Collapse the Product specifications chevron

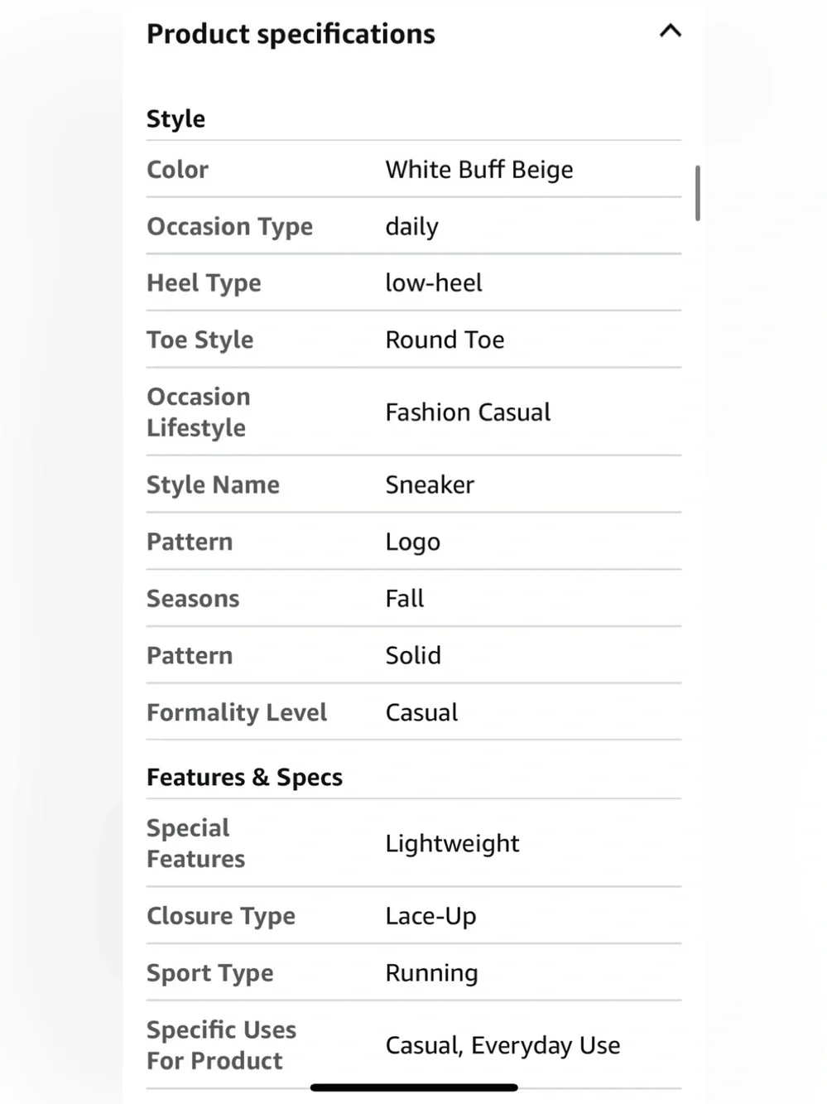[x=670, y=31]
